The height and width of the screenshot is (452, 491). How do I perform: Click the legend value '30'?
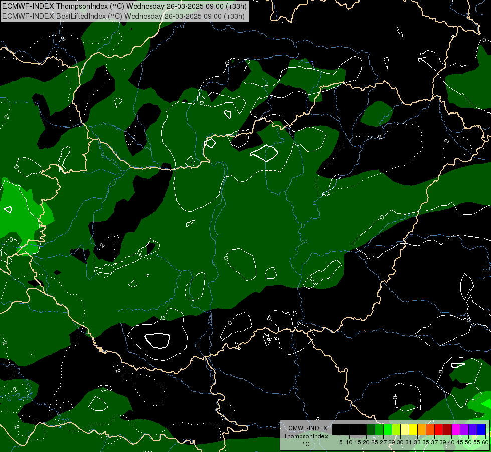(401, 442)
